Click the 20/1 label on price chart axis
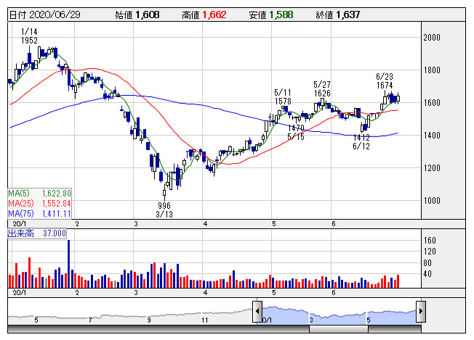 coord(20,224)
